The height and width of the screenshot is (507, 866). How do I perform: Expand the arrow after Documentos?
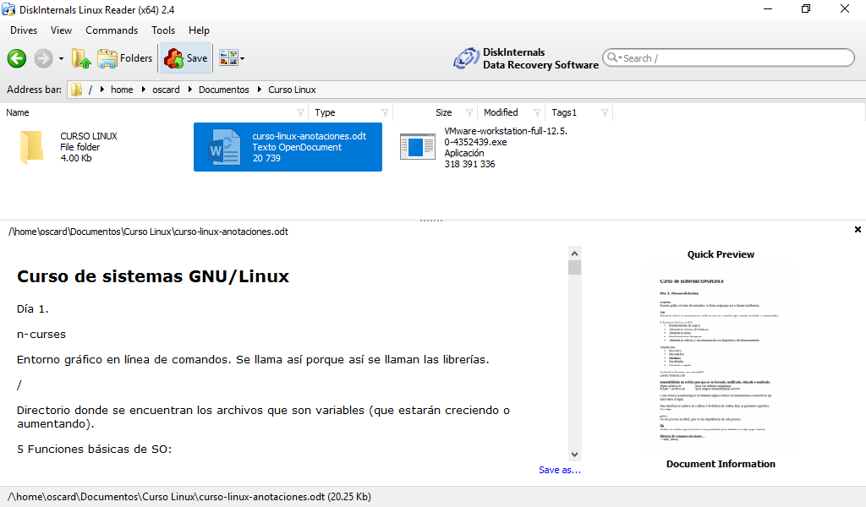click(x=260, y=90)
